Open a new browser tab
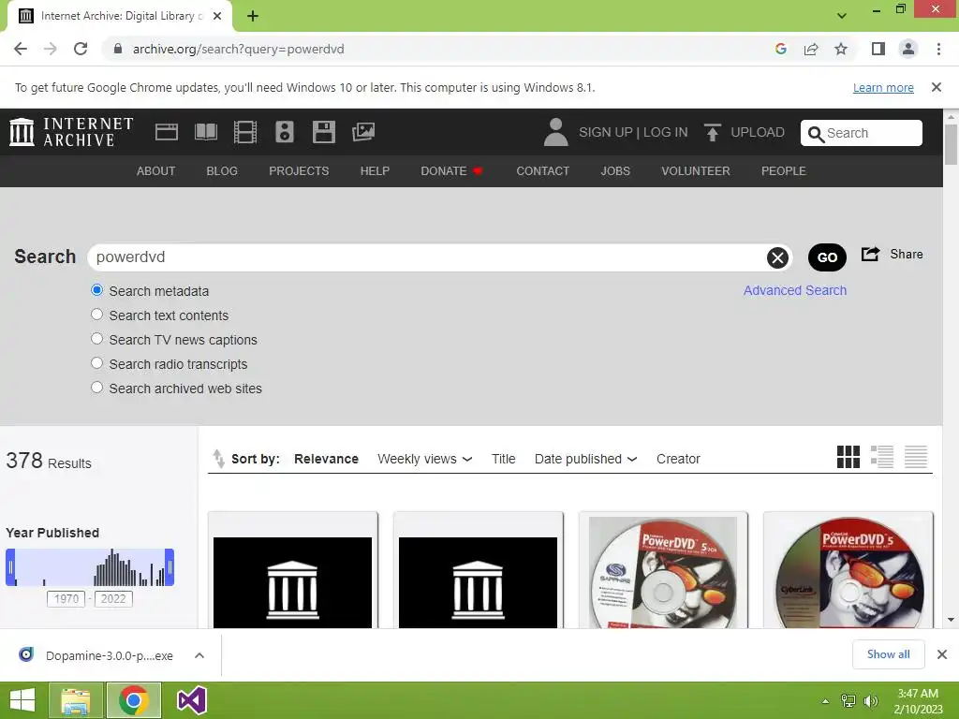This screenshot has width=959, height=719. coord(253,16)
